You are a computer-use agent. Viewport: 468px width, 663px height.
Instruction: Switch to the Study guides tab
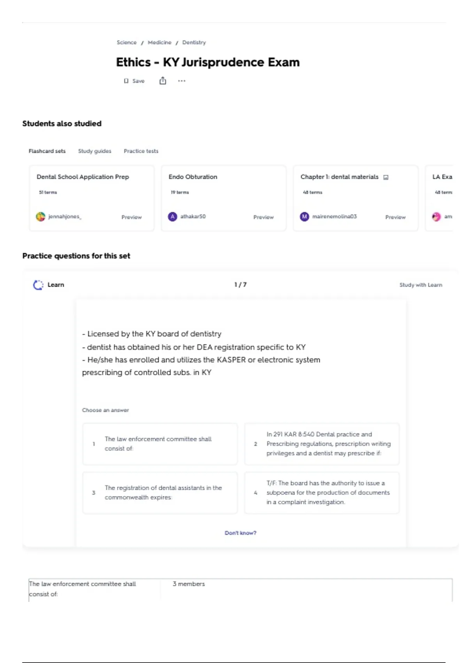pos(95,151)
